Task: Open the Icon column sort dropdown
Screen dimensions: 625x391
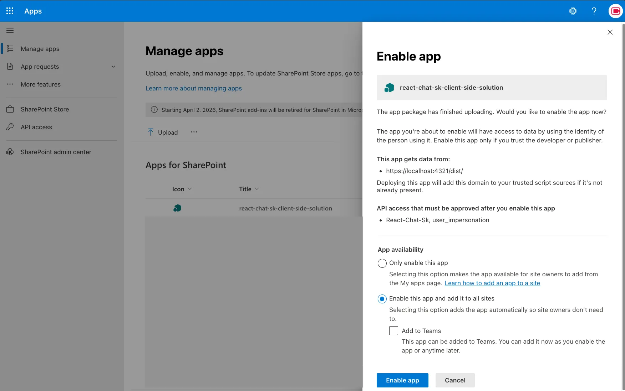Action: click(x=190, y=189)
